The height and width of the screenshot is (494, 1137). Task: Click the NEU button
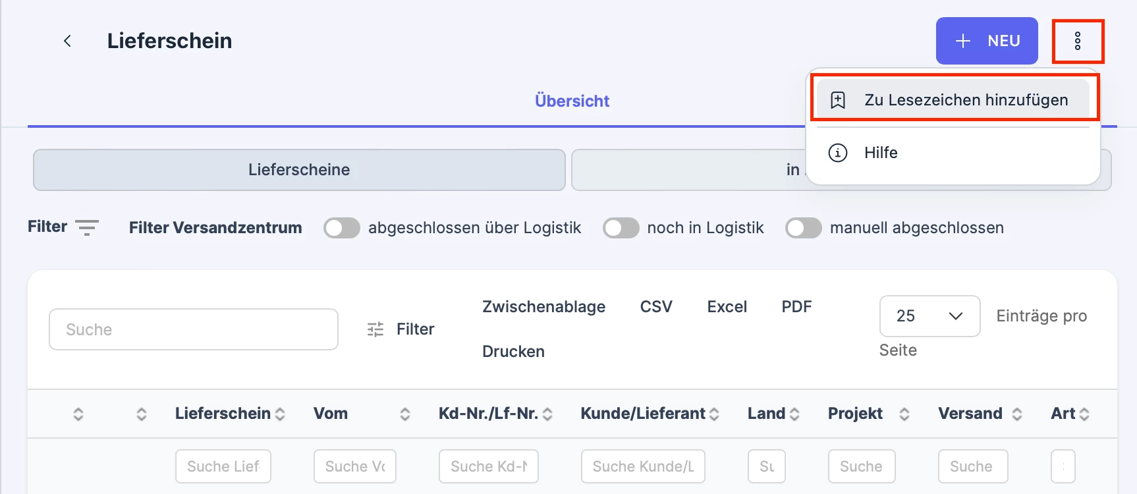987,41
